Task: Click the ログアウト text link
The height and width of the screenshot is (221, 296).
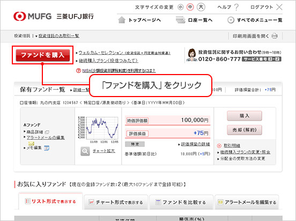Action: click(x=262, y=7)
